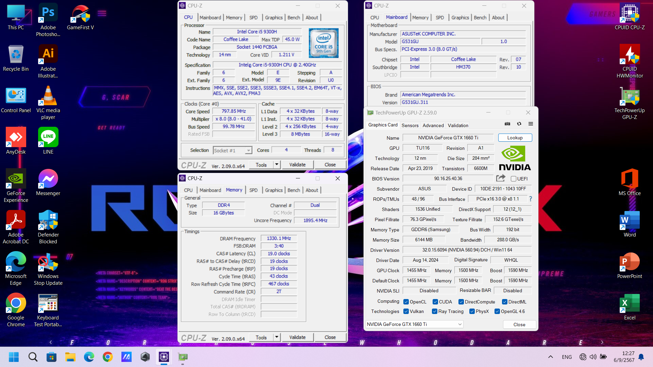Launch GameFirst V desktop shortcut
Viewport: 653px width, 367px height.
click(x=80, y=17)
